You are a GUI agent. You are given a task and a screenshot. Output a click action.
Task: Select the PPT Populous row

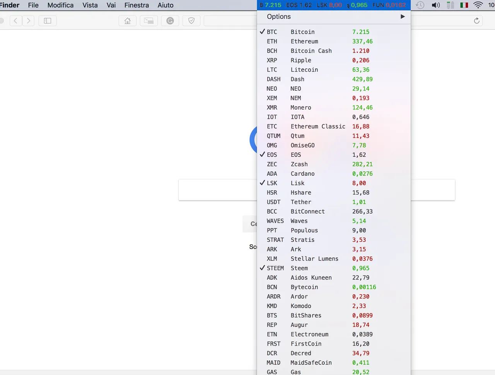pos(334,231)
